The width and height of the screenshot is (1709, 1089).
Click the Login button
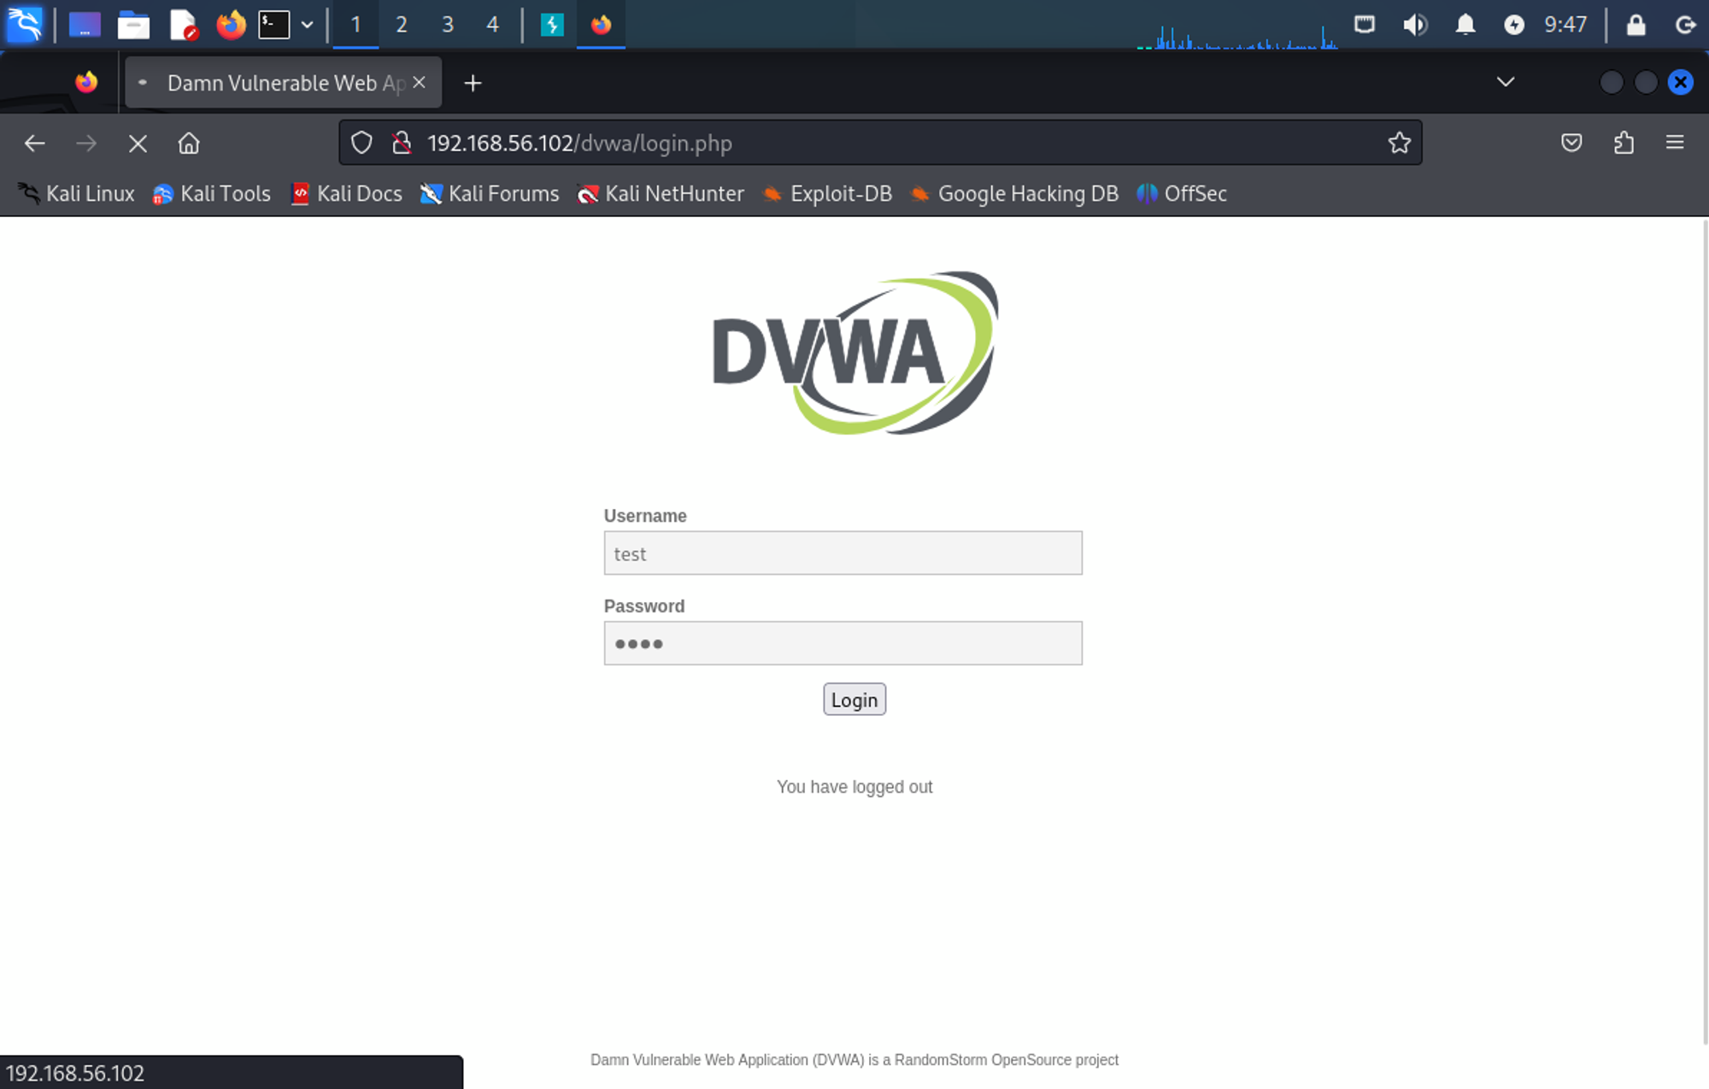pos(854,700)
